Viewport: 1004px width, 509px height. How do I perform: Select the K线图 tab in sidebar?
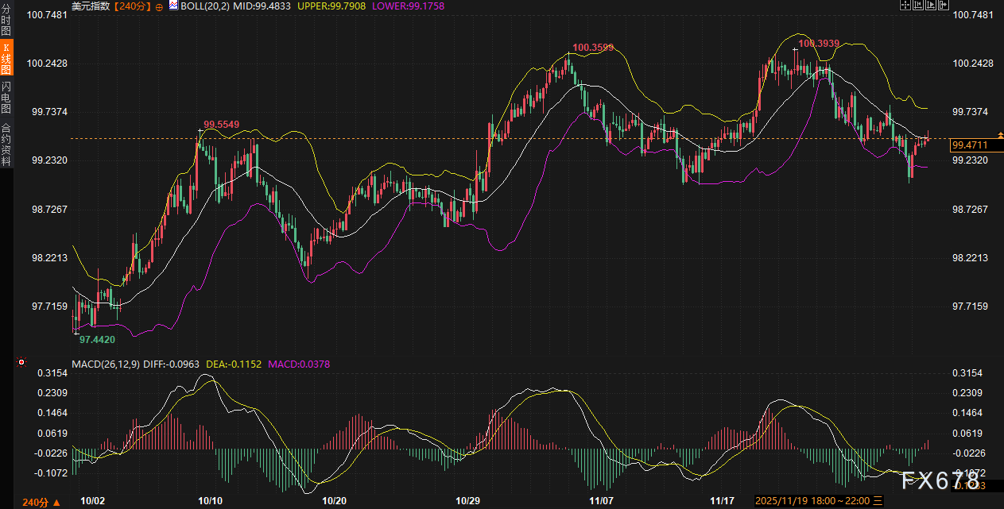[6, 60]
